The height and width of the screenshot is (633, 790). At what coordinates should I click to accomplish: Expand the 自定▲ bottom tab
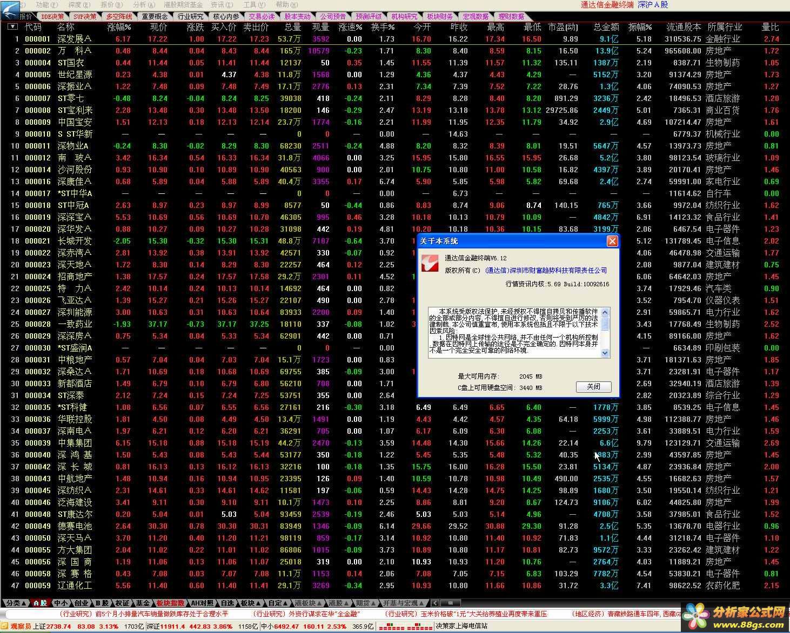279,603
